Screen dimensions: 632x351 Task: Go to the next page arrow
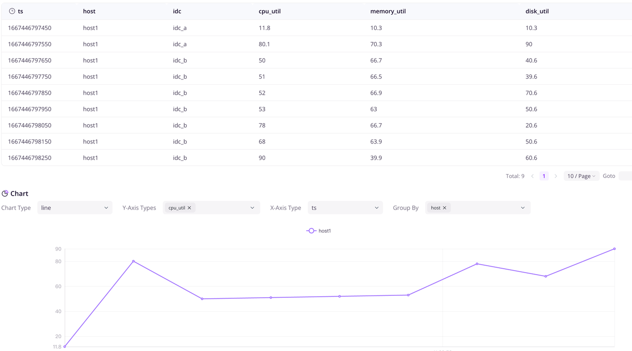point(555,176)
